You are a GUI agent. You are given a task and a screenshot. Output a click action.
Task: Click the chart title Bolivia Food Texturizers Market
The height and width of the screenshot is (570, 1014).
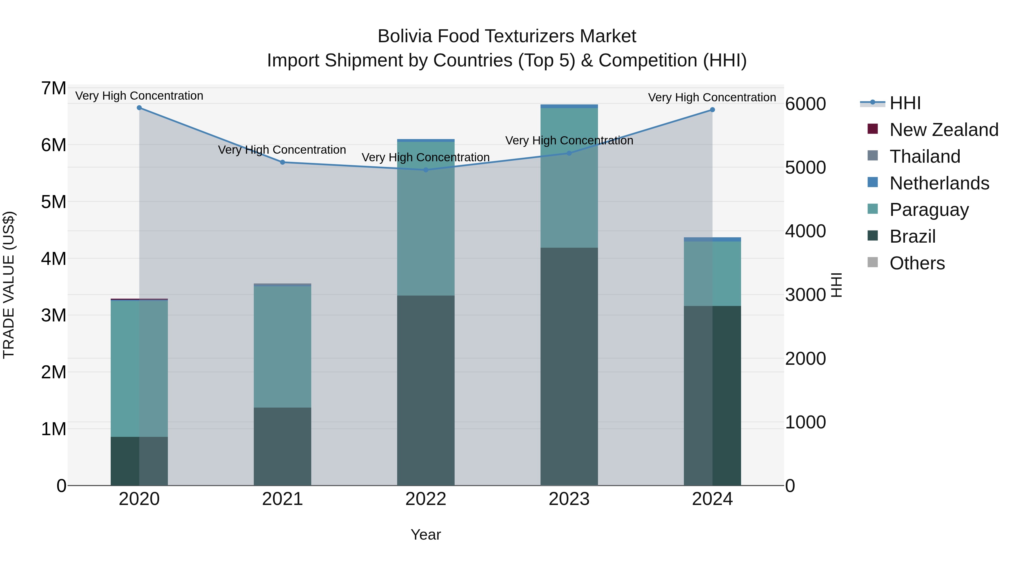click(507, 36)
